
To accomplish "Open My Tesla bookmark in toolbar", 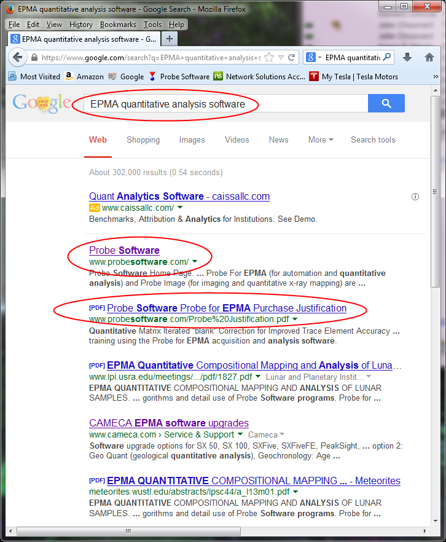I will pyautogui.click(x=353, y=77).
